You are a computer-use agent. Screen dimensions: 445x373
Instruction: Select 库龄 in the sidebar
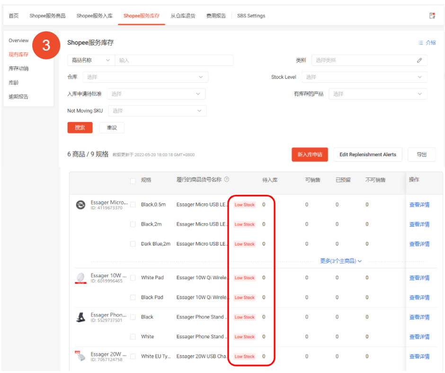(13, 83)
